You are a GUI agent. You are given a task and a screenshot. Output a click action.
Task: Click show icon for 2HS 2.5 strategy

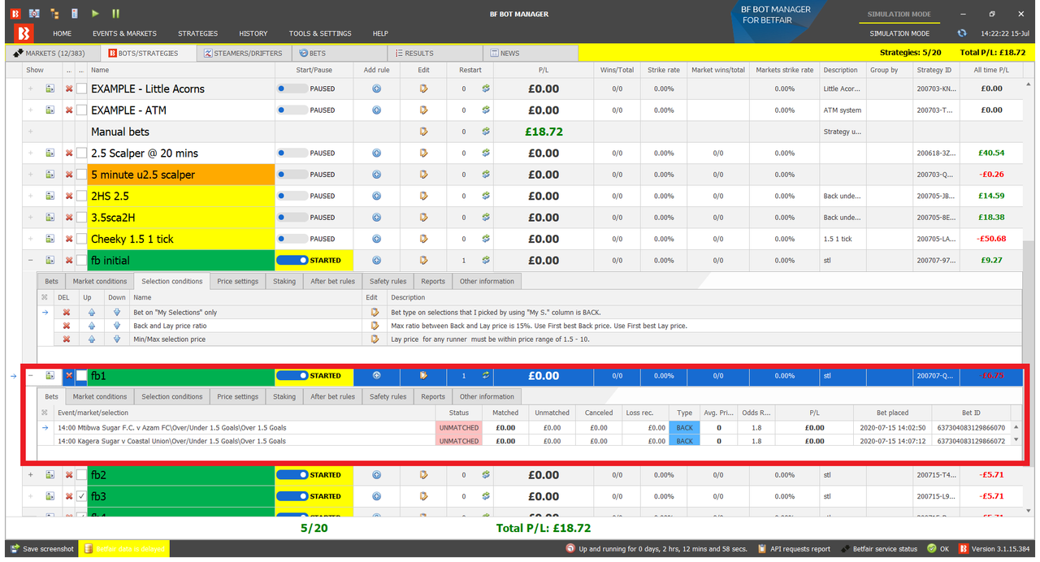pyautogui.click(x=50, y=196)
